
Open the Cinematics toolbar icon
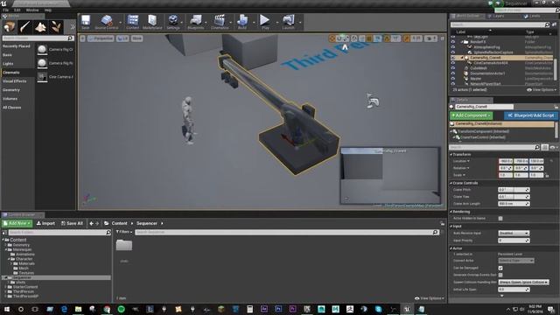click(220, 22)
